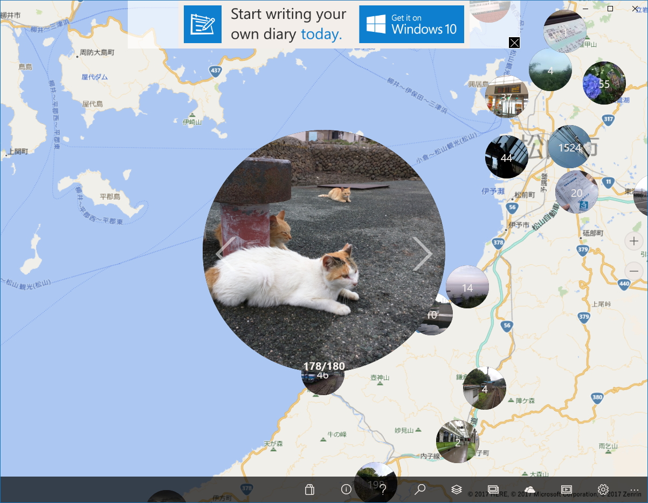The width and height of the screenshot is (648, 503).
Task: Open the info icon in bottom bar
Action: click(x=346, y=490)
